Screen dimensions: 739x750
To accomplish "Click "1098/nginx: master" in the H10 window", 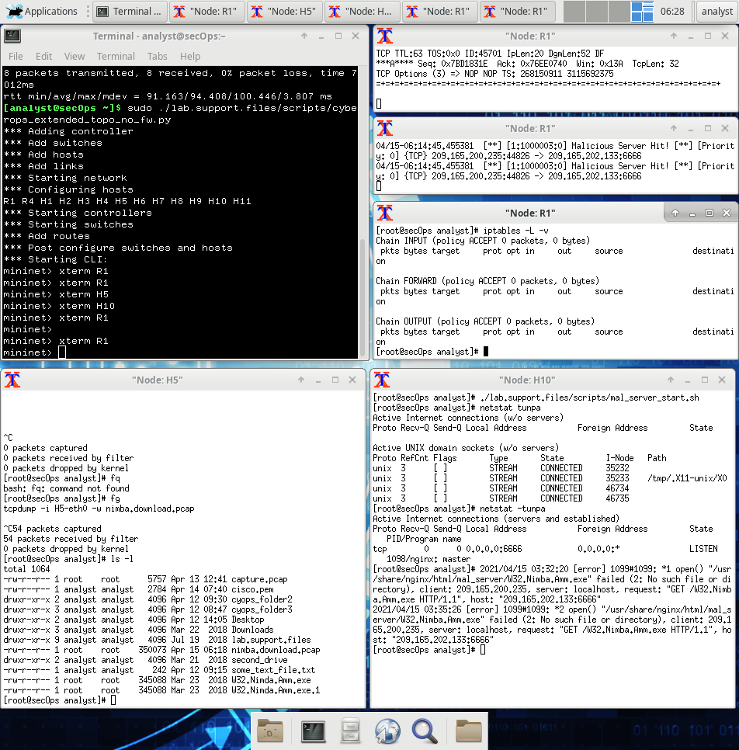I will [x=428, y=559].
